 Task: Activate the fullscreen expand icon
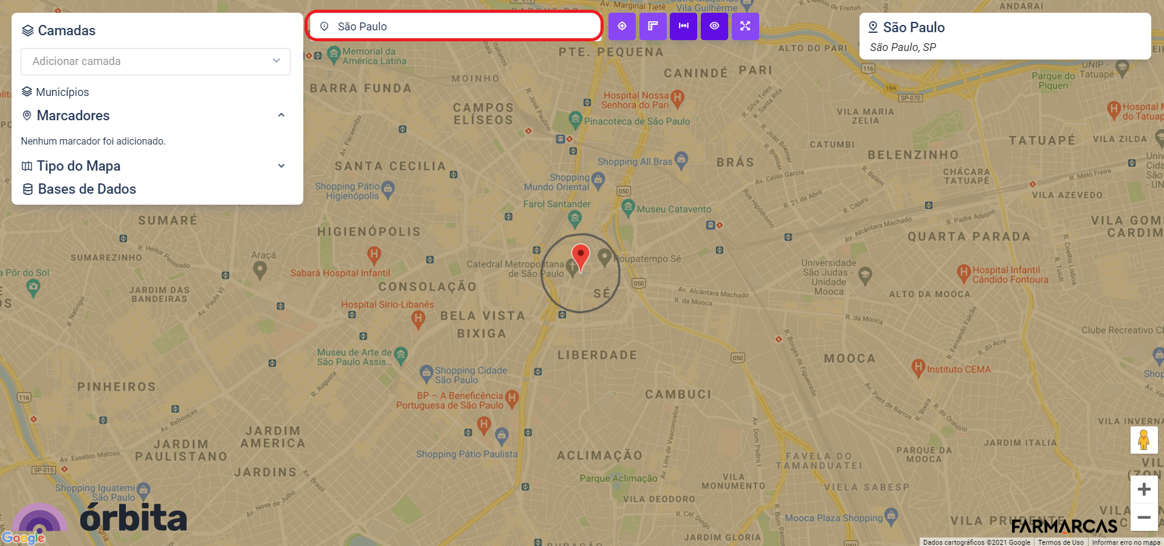point(745,26)
